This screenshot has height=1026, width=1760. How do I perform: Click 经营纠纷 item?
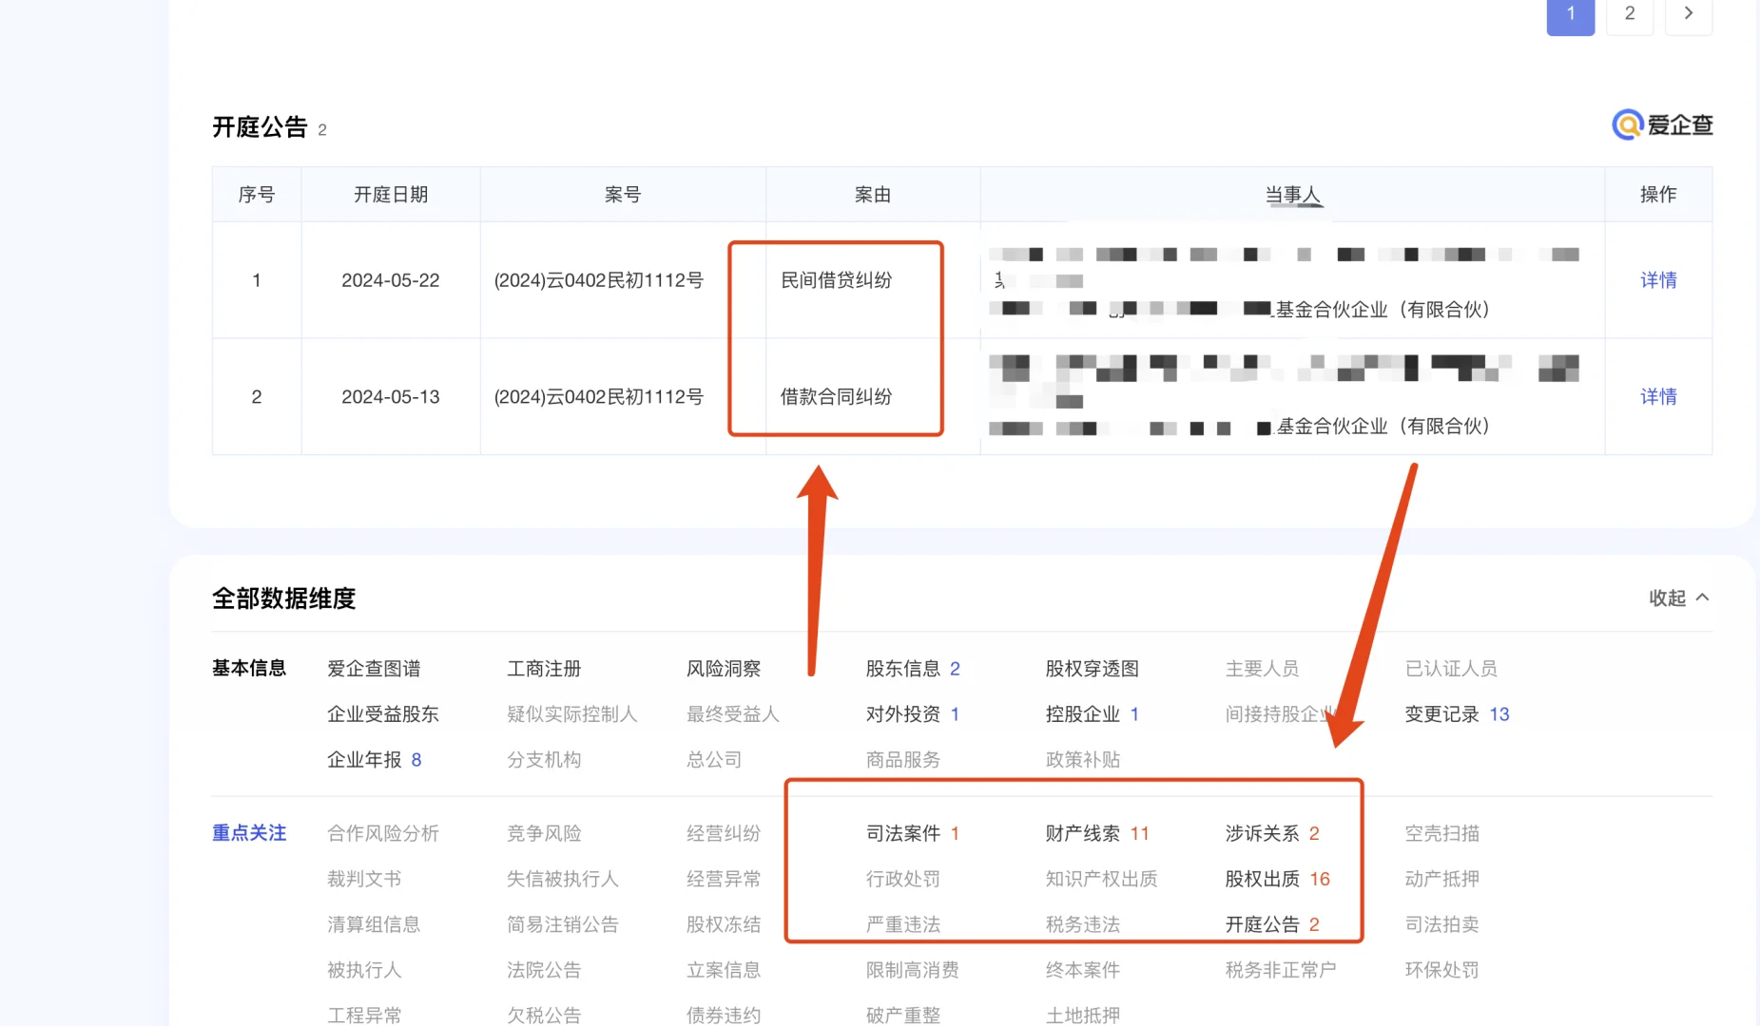724,833
